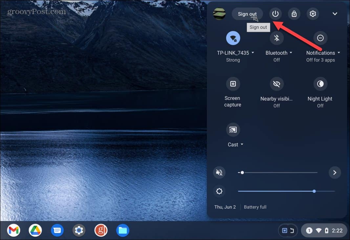Click the Strong signal label
The width and height of the screenshot is (350, 240).
233,60
